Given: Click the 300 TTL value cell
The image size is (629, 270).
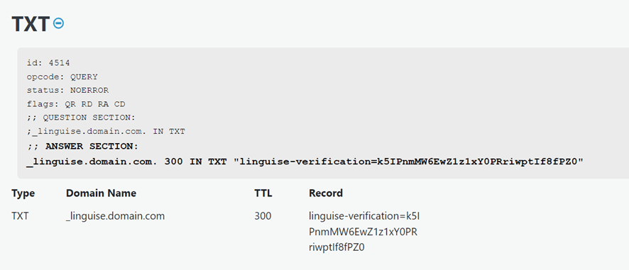Looking at the screenshot, I should click(263, 216).
